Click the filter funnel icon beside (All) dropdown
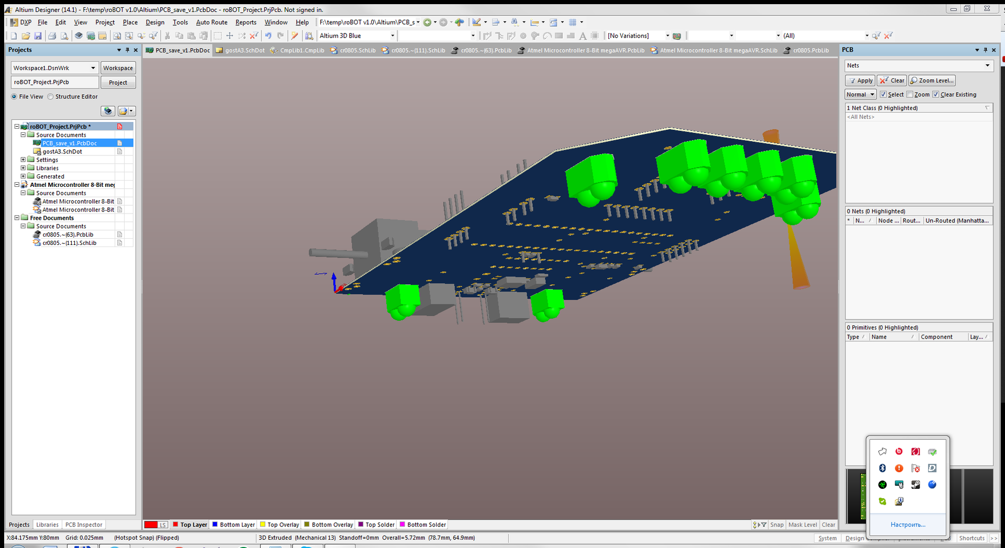The width and height of the screenshot is (1005, 548). [x=876, y=36]
